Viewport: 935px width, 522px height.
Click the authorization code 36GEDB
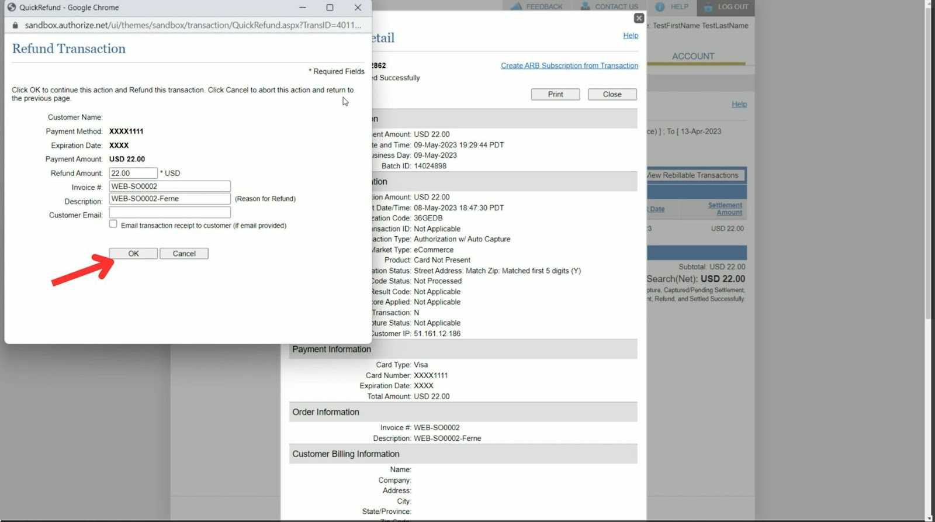tap(428, 218)
